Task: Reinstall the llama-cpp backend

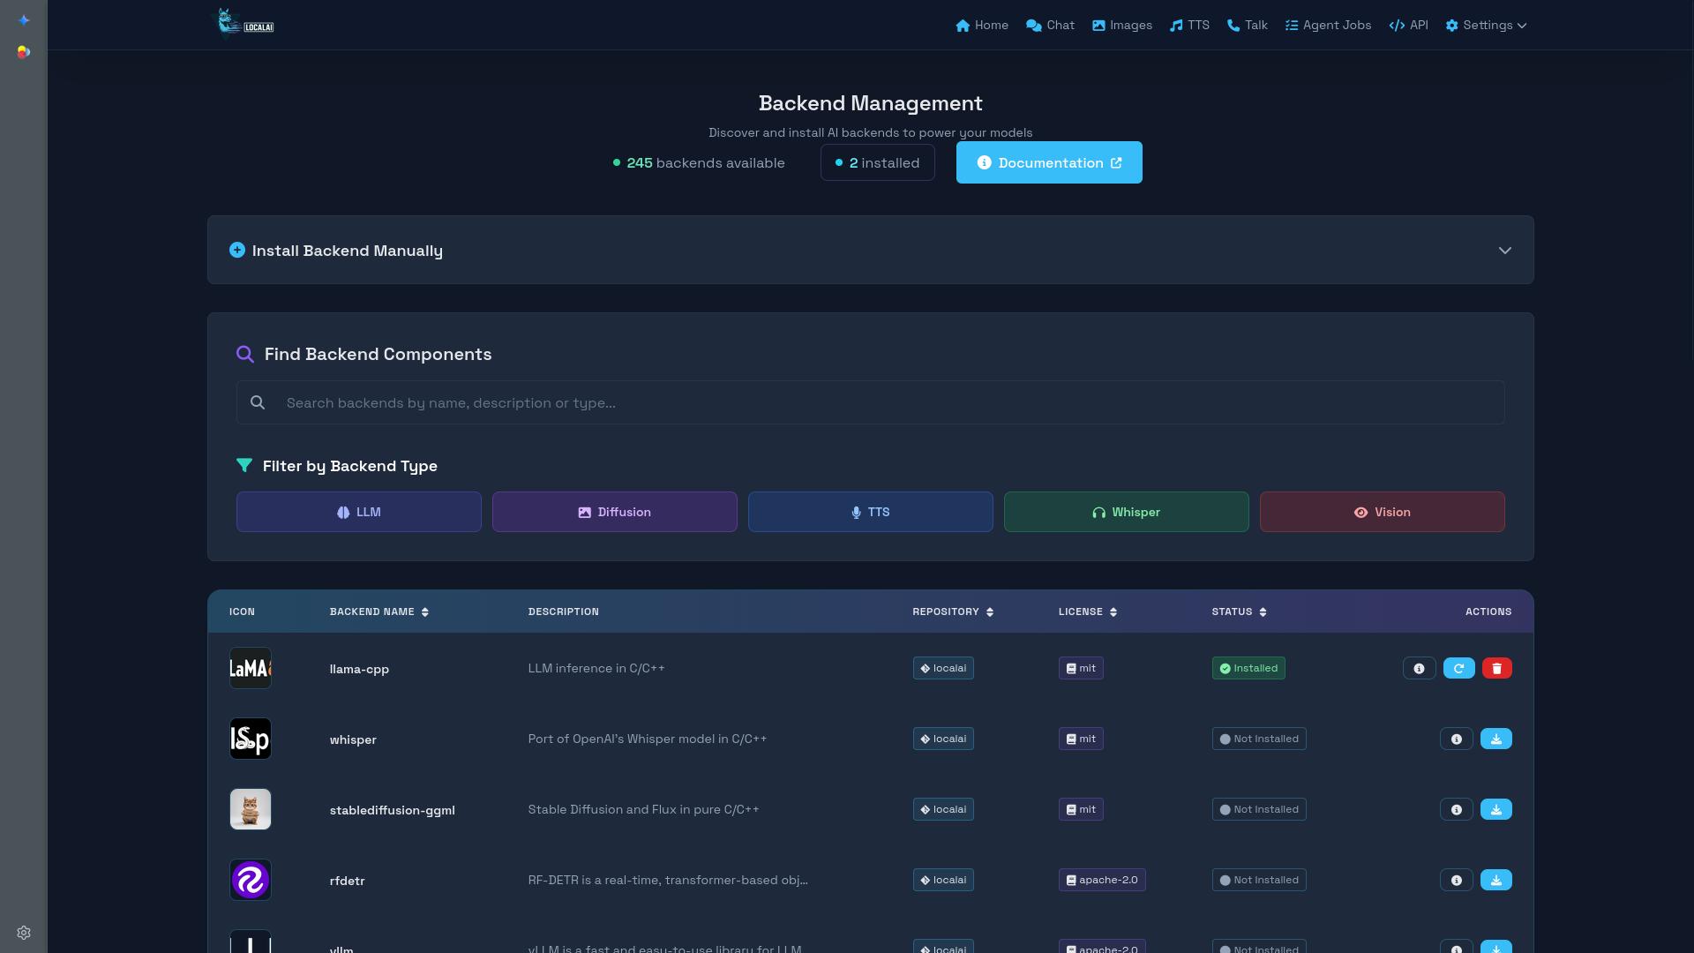Action: point(1458,668)
